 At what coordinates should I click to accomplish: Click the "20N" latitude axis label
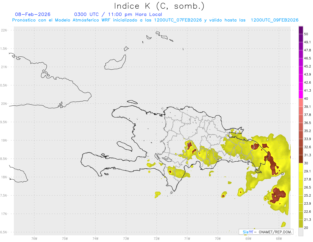click(4, 104)
